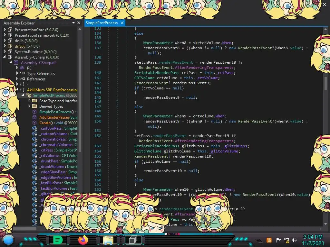Click the PresentationCore assembly icon

tap(10, 30)
